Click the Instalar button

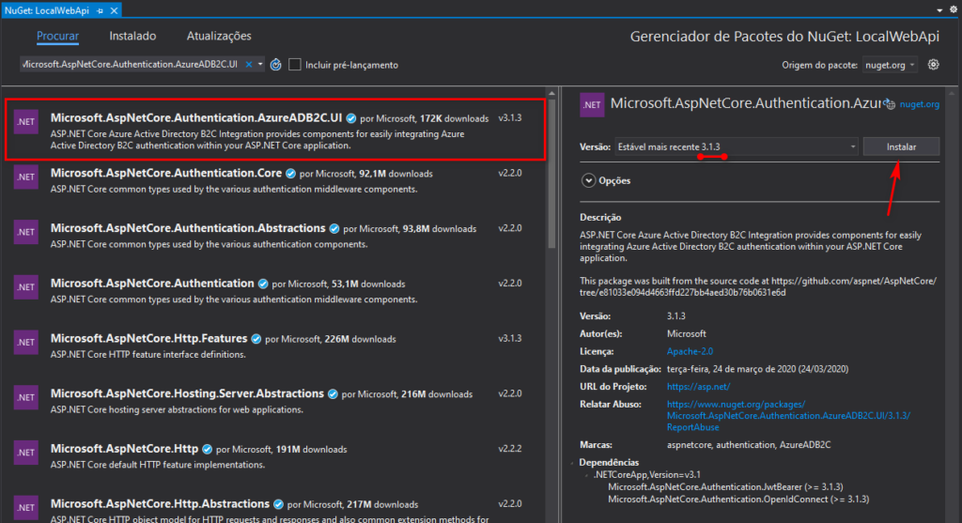coord(901,146)
